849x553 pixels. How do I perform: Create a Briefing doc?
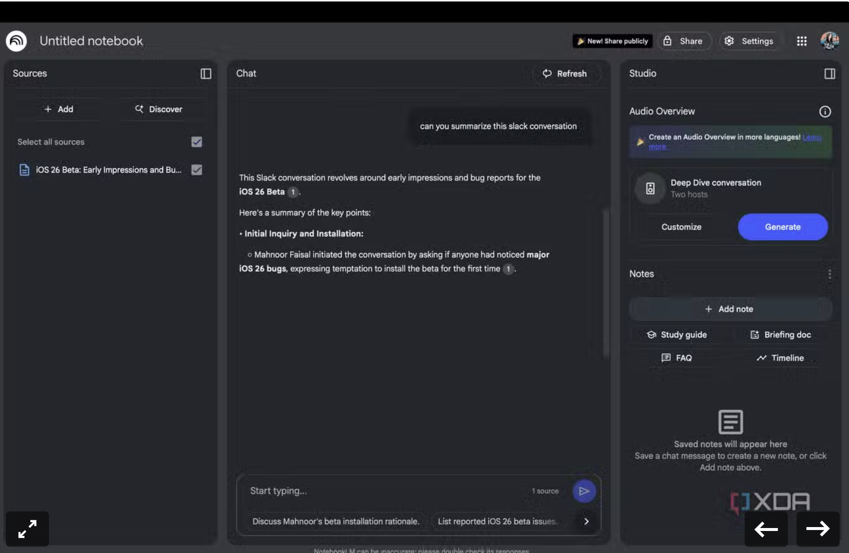coord(780,335)
